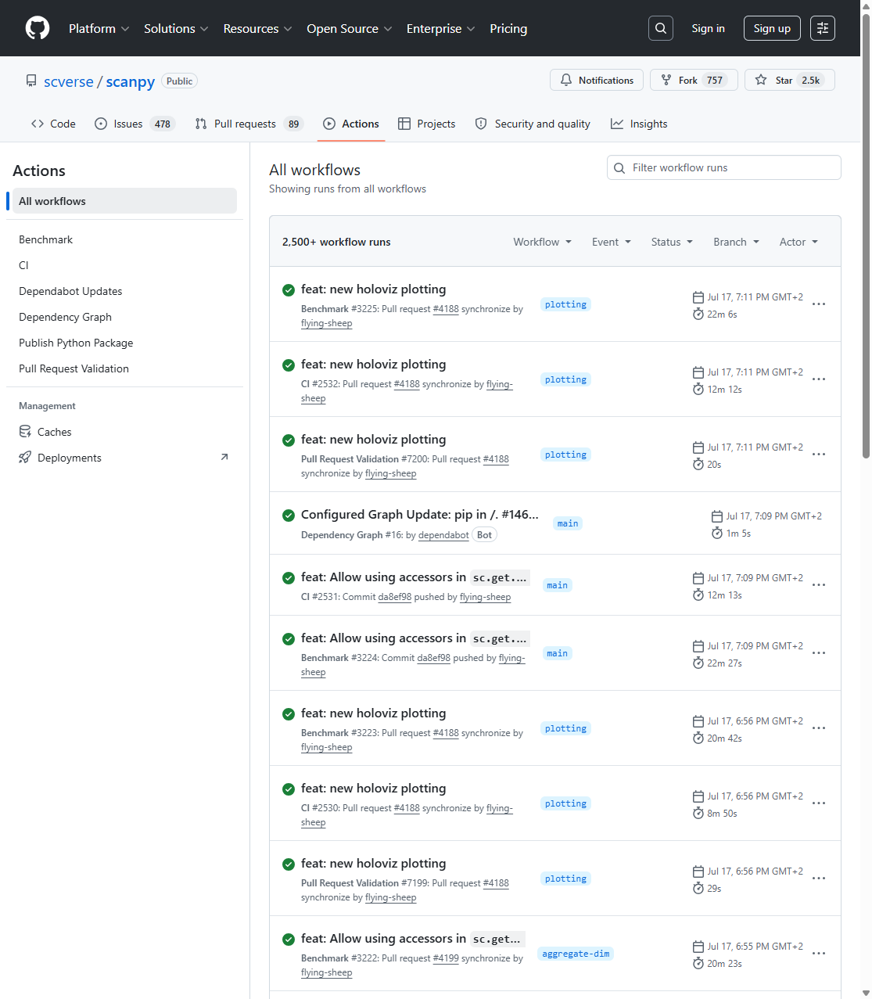Screen dimensions: 872x999
Task: Select the CI workflow in sidebar
Action: [x=124, y=265]
